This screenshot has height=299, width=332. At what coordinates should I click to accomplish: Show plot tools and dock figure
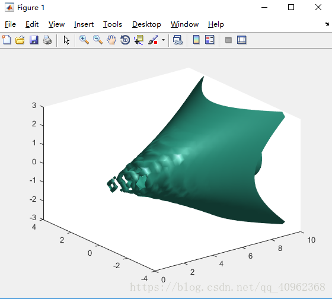click(242, 40)
